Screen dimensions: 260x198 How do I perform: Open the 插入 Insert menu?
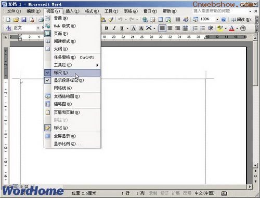(x=72, y=11)
